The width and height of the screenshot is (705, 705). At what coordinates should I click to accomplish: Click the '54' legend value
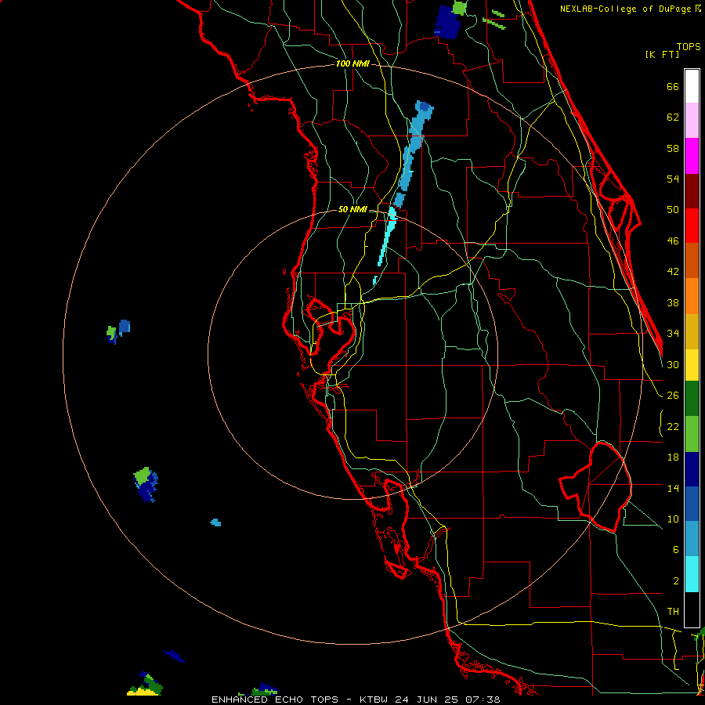(x=673, y=179)
